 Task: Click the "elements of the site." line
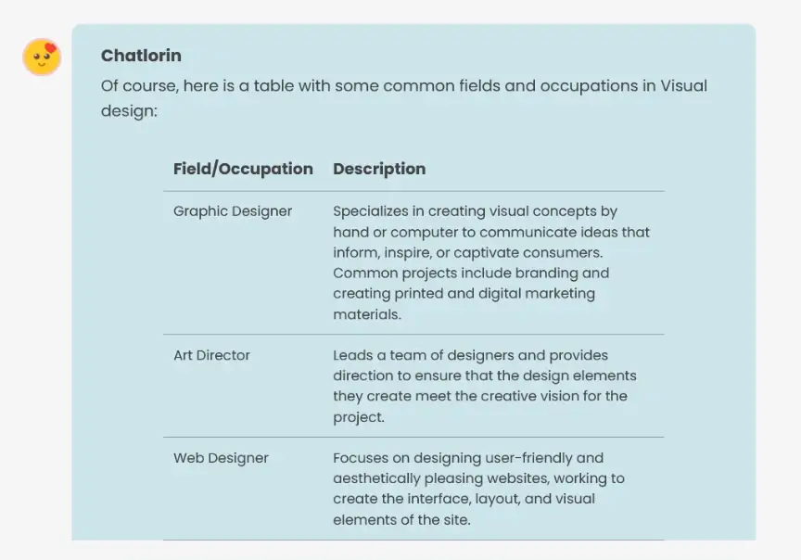pos(401,520)
